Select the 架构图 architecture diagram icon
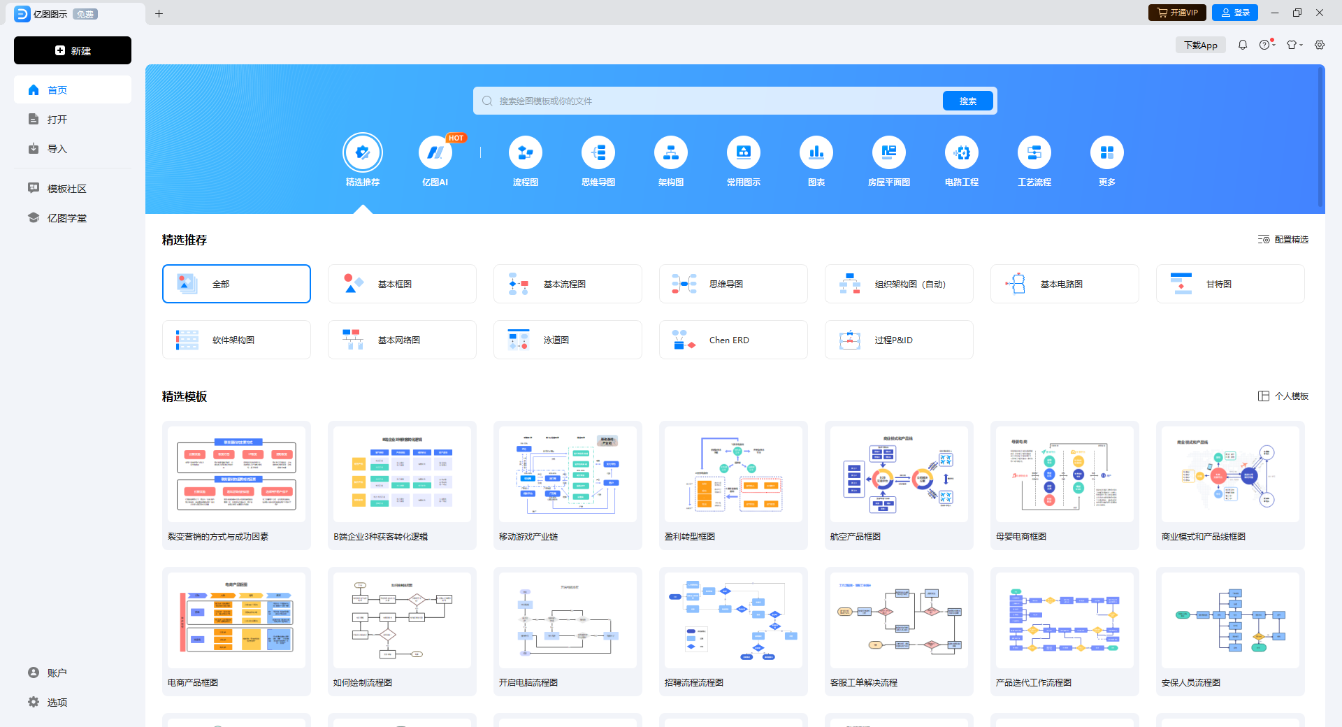Image resolution: width=1342 pixels, height=727 pixels. (670, 153)
